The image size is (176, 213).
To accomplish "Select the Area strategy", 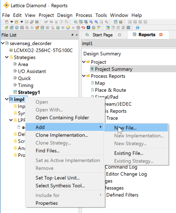I will click(x=23, y=64).
